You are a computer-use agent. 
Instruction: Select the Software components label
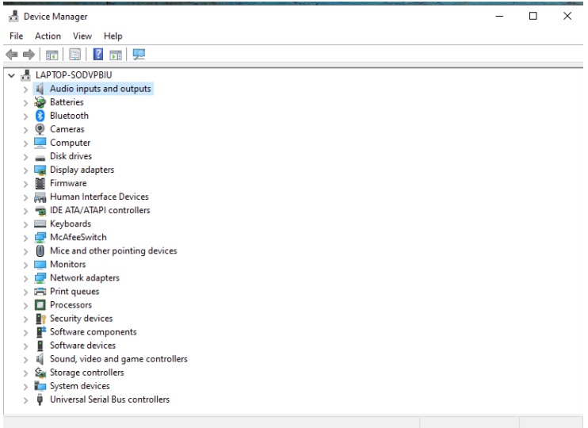tap(93, 332)
